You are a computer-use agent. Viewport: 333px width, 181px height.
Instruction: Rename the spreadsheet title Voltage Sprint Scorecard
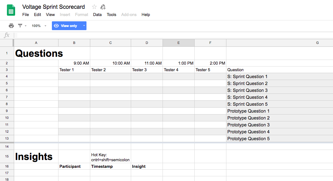tap(53, 7)
